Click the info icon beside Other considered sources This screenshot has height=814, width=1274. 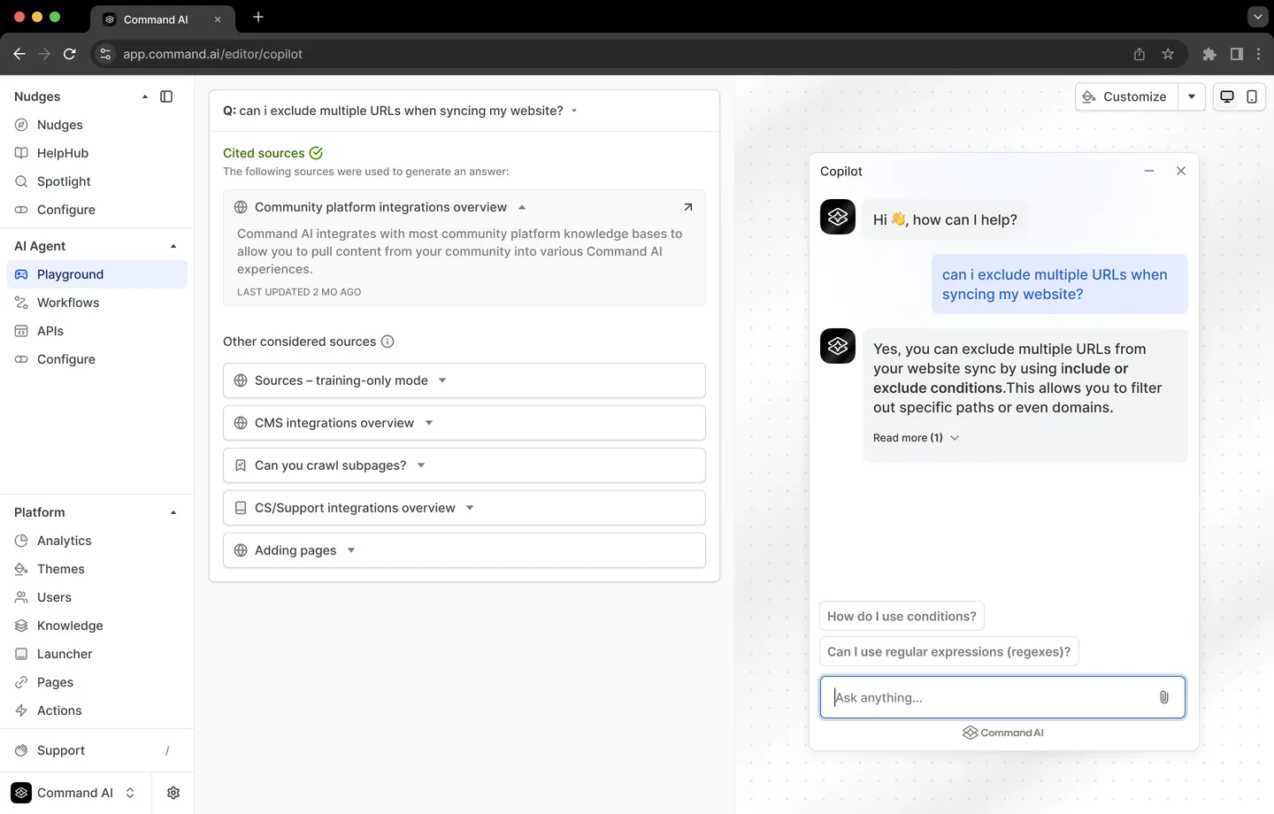tap(388, 342)
